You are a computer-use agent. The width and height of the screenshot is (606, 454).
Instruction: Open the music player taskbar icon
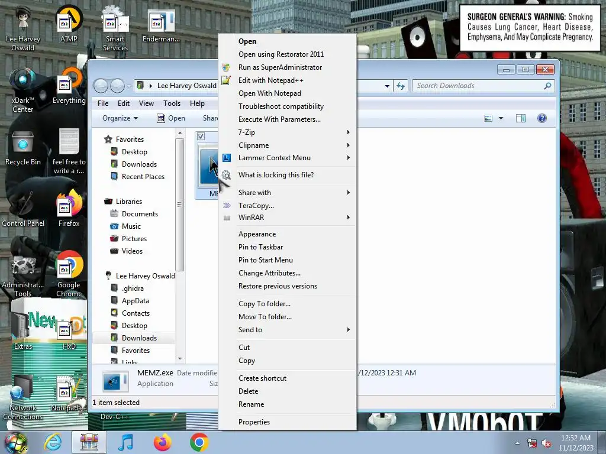point(125,442)
